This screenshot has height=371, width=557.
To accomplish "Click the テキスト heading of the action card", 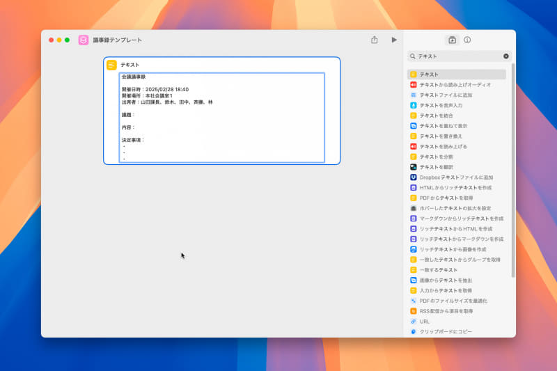I will [130, 65].
